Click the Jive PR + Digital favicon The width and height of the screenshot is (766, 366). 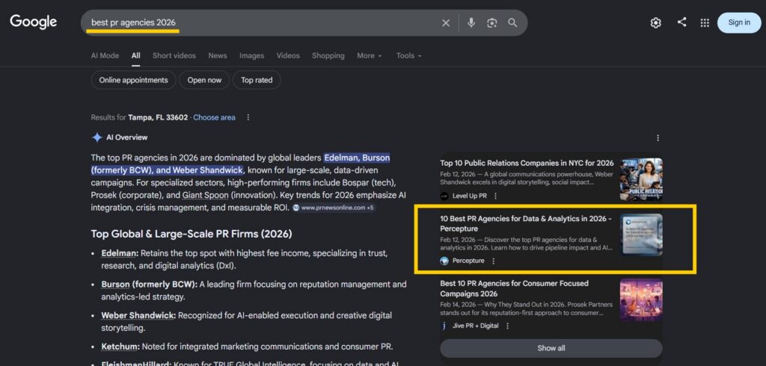click(x=444, y=326)
